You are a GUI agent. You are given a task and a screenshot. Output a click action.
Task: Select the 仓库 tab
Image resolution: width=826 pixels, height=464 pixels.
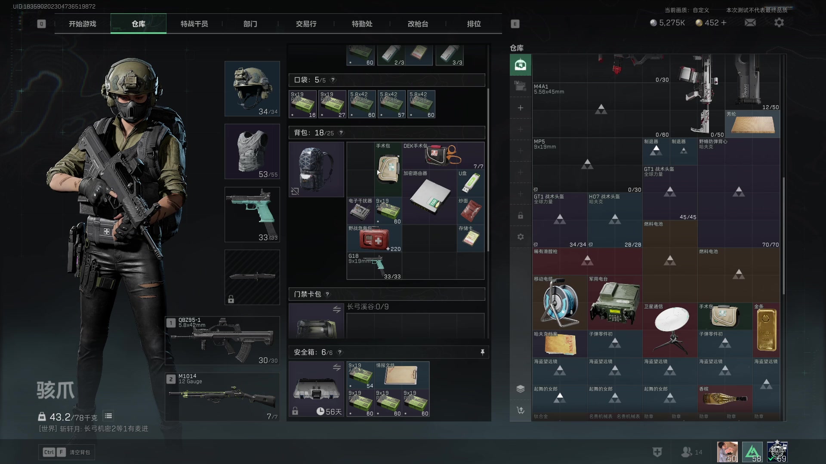[138, 24]
